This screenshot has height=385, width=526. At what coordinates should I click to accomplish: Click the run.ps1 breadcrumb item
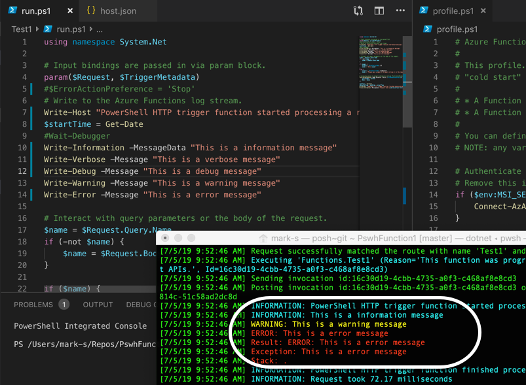pos(71,29)
